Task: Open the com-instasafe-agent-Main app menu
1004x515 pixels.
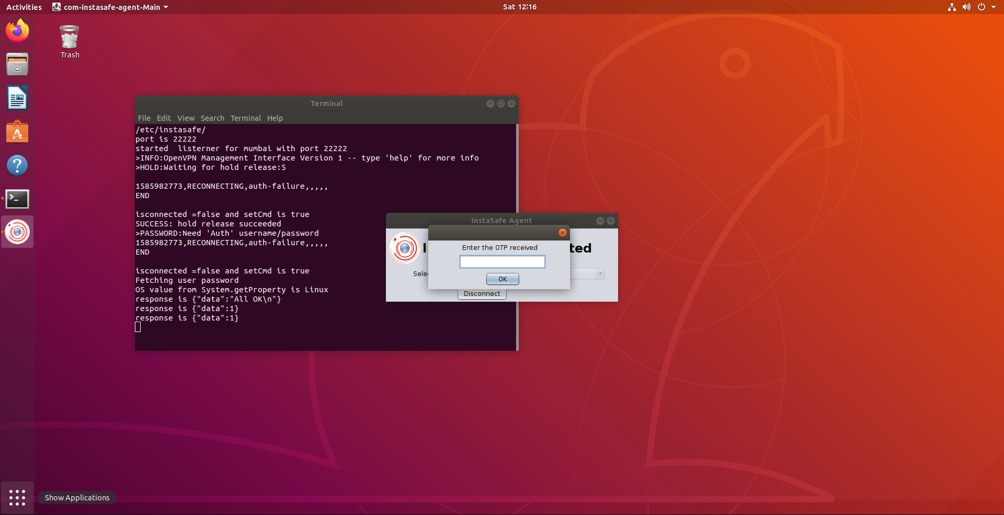Action: pos(110,7)
